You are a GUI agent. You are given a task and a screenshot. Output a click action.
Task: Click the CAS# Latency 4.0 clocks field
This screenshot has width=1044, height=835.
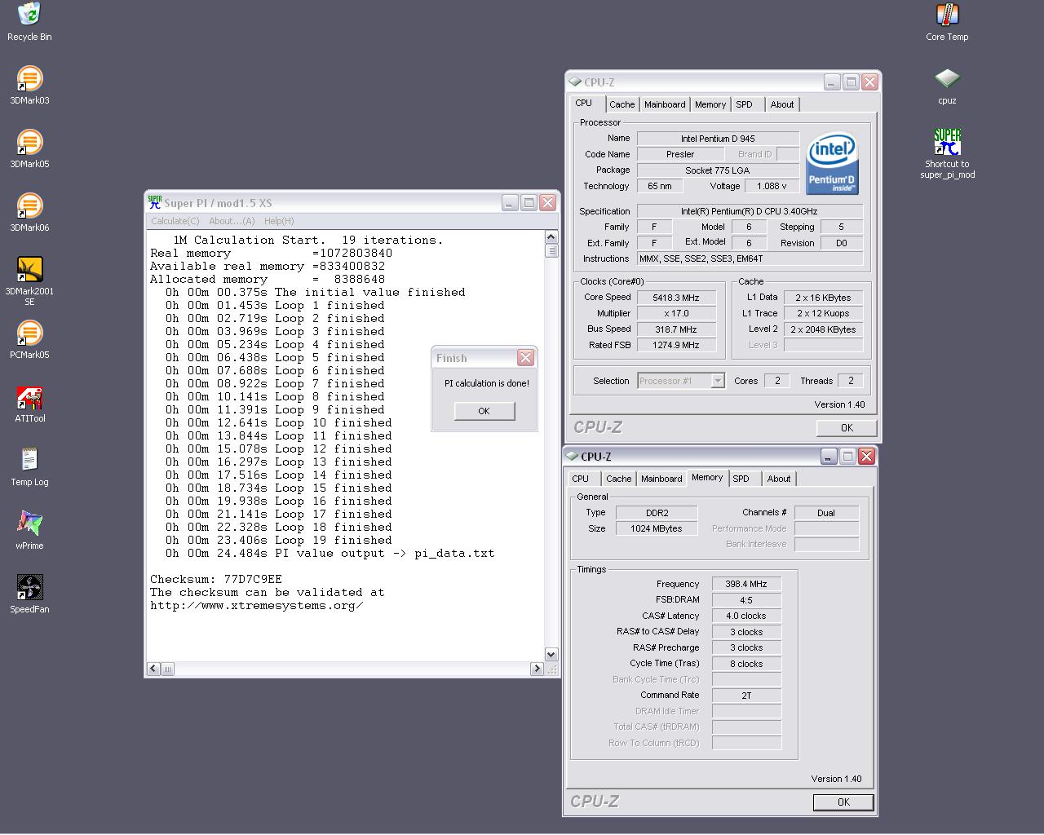click(746, 616)
